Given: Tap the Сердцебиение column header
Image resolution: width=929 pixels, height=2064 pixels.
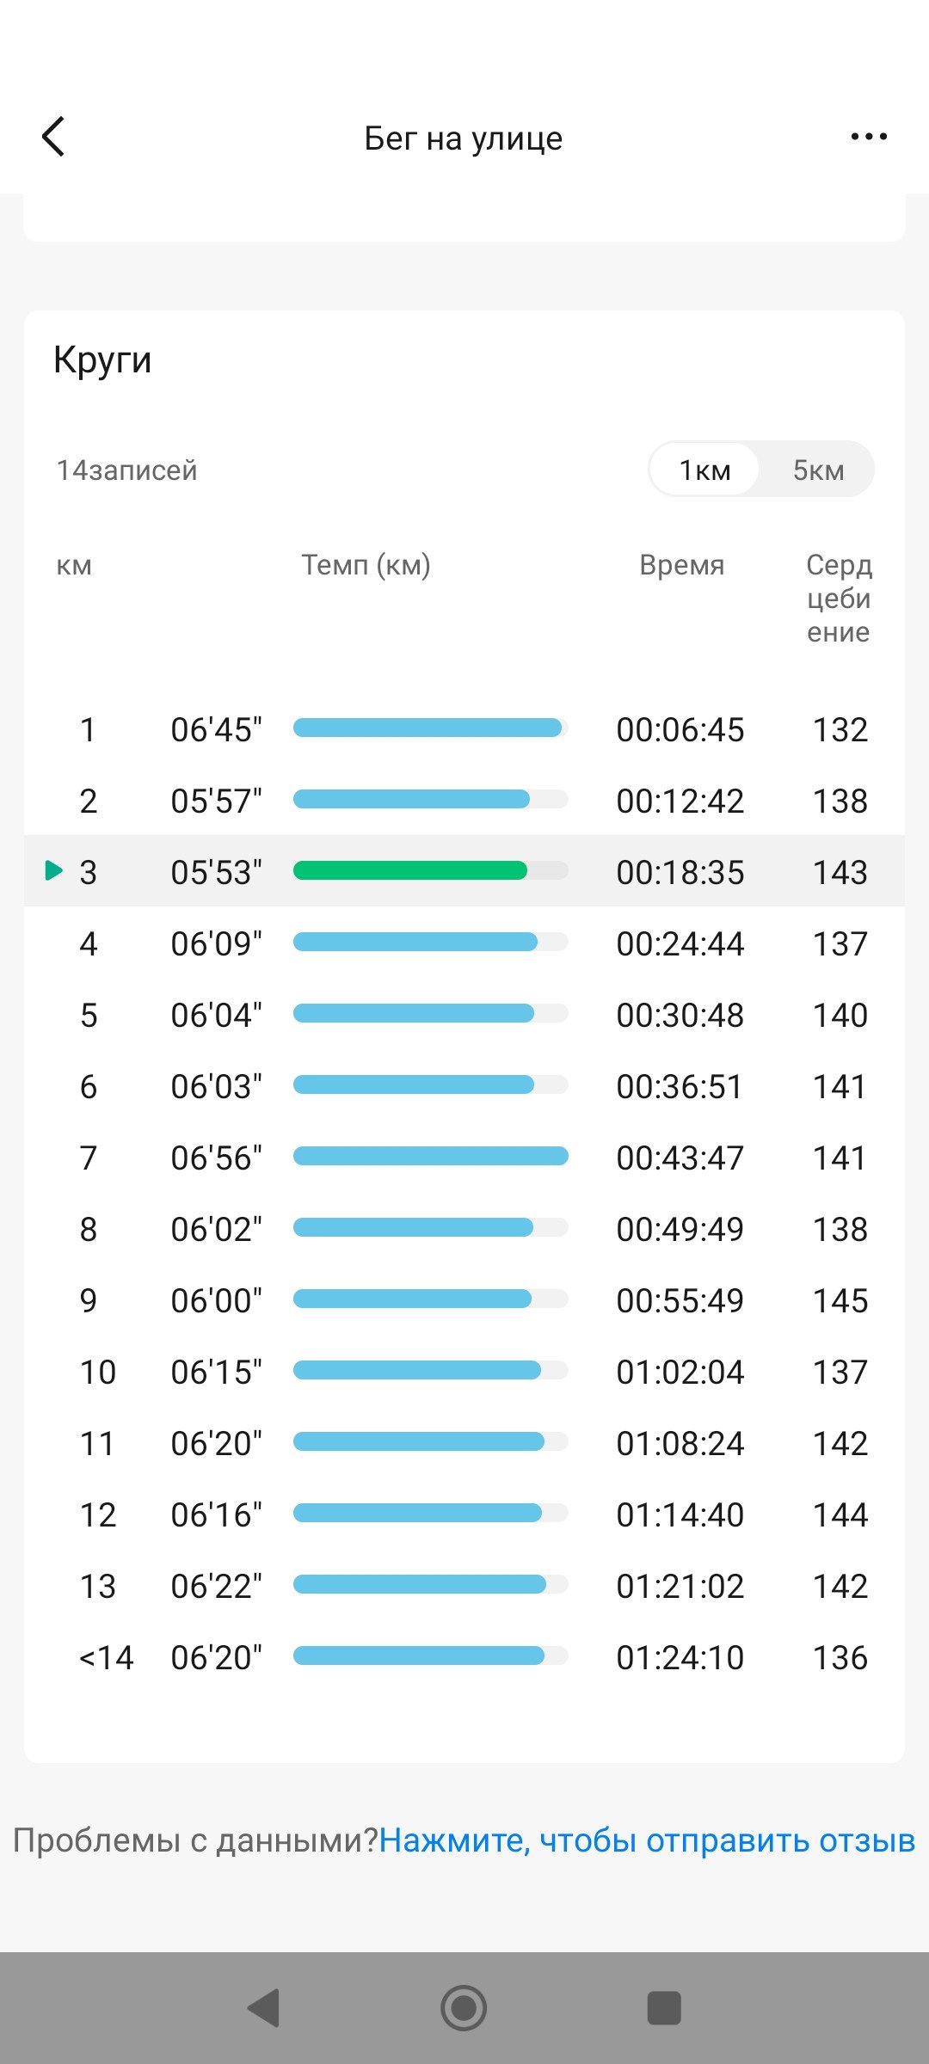Looking at the screenshot, I should (x=839, y=599).
